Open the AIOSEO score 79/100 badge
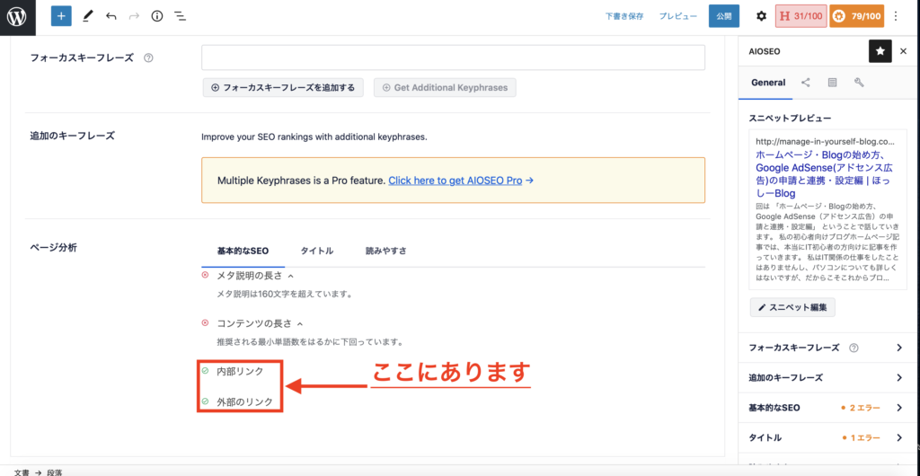920x476 pixels. 856,16
